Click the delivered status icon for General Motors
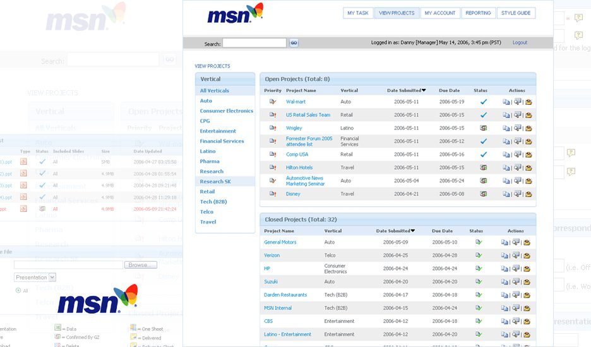 pos(479,242)
